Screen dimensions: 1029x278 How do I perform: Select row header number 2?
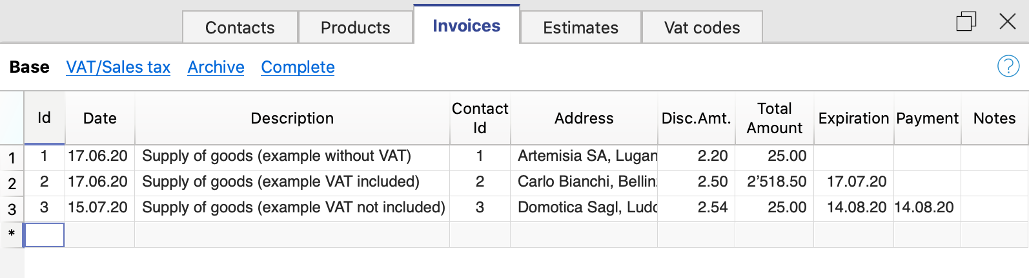coord(12,183)
